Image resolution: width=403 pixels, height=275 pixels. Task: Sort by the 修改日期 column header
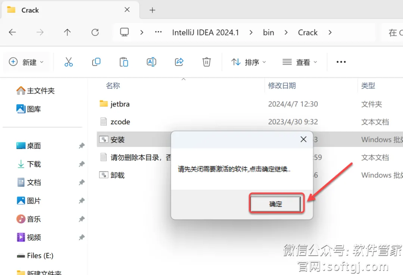[282, 86]
